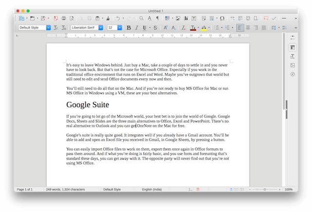Open sidebar Properties deck
312x212 pixels.
[292, 48]
